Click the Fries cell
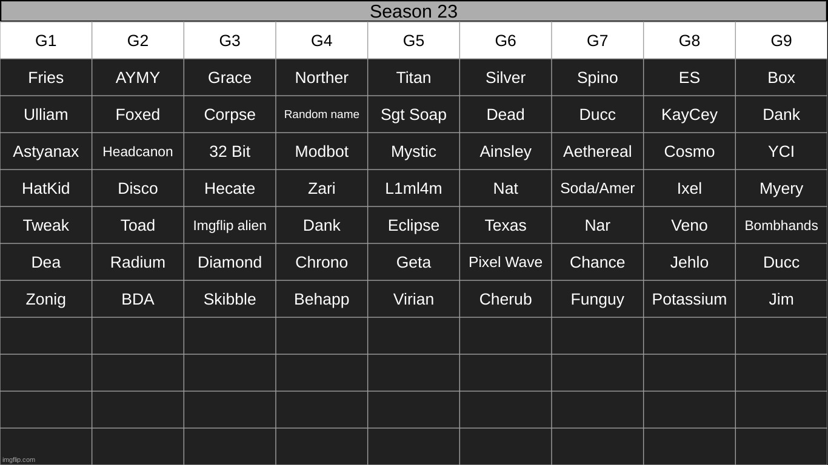828x465 pixels. [x=46, y=77]
